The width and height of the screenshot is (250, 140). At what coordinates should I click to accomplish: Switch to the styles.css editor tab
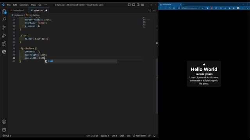pos(38,10)
